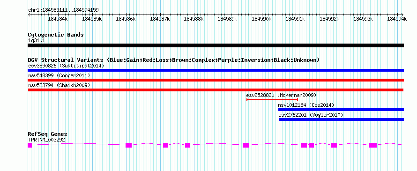Select the red nsv548399 loss bar
417x171 pixels.
click(216, 80)
